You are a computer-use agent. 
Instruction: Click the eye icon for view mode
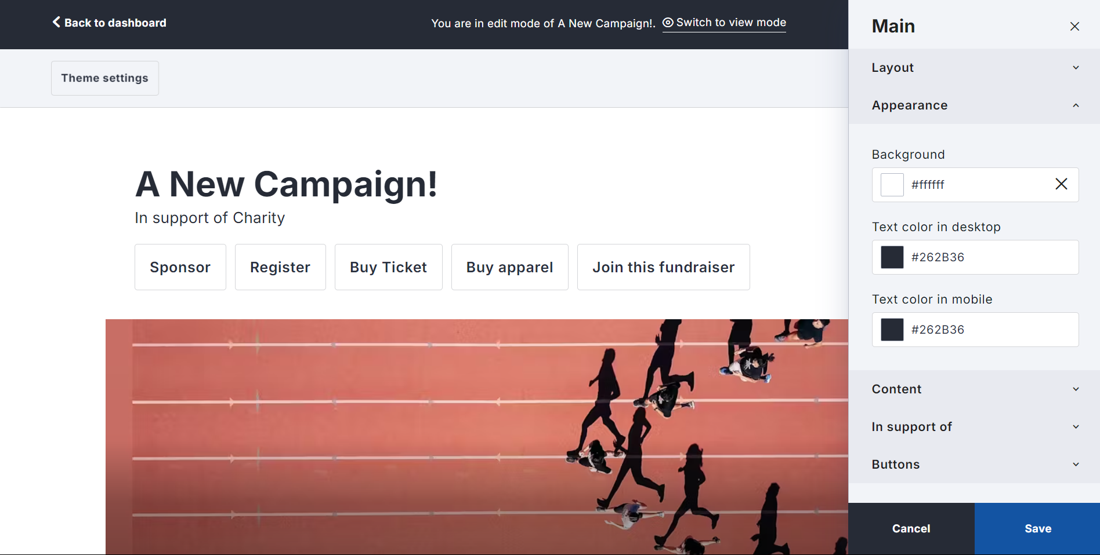pos(668,23)
